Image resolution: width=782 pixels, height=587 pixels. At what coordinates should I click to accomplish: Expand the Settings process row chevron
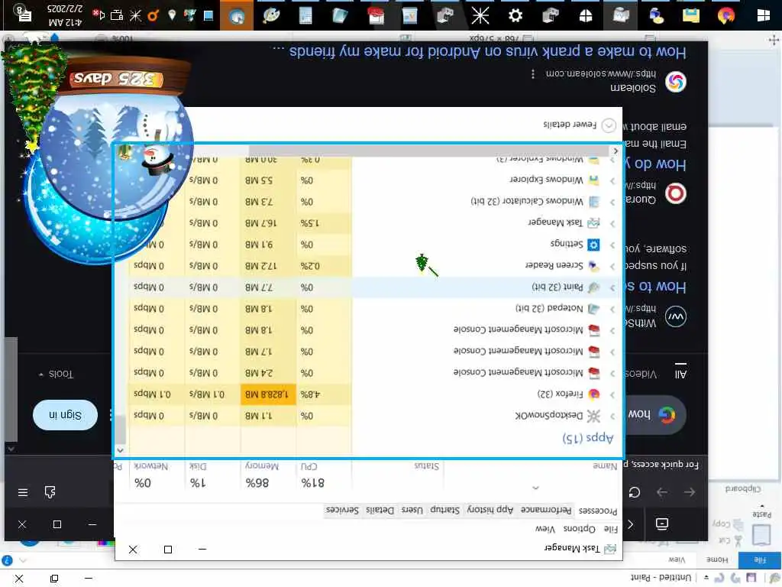[x=612, y=245]
